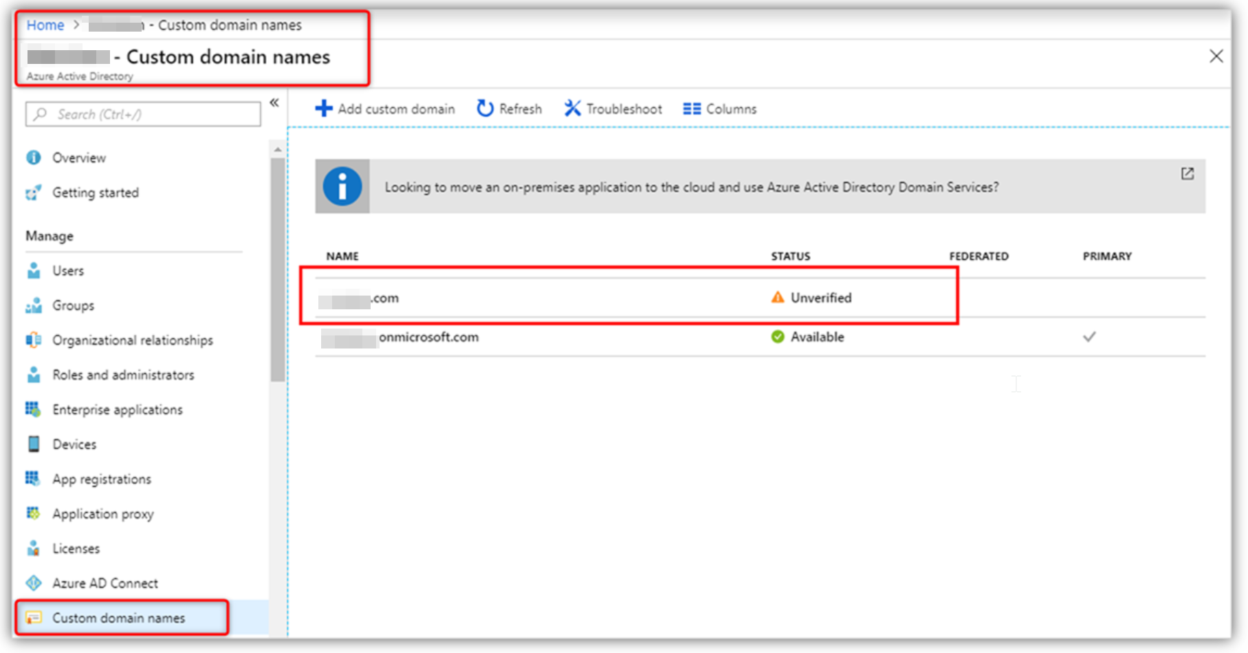The width and height of the screenshot is (1248, 653).
Task: Click the sidebar scroll up arrow
Action: pos(277,149)
